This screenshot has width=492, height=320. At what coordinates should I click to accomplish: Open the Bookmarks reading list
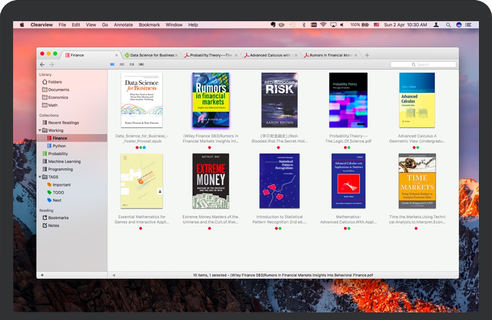[x=58, y=218]
